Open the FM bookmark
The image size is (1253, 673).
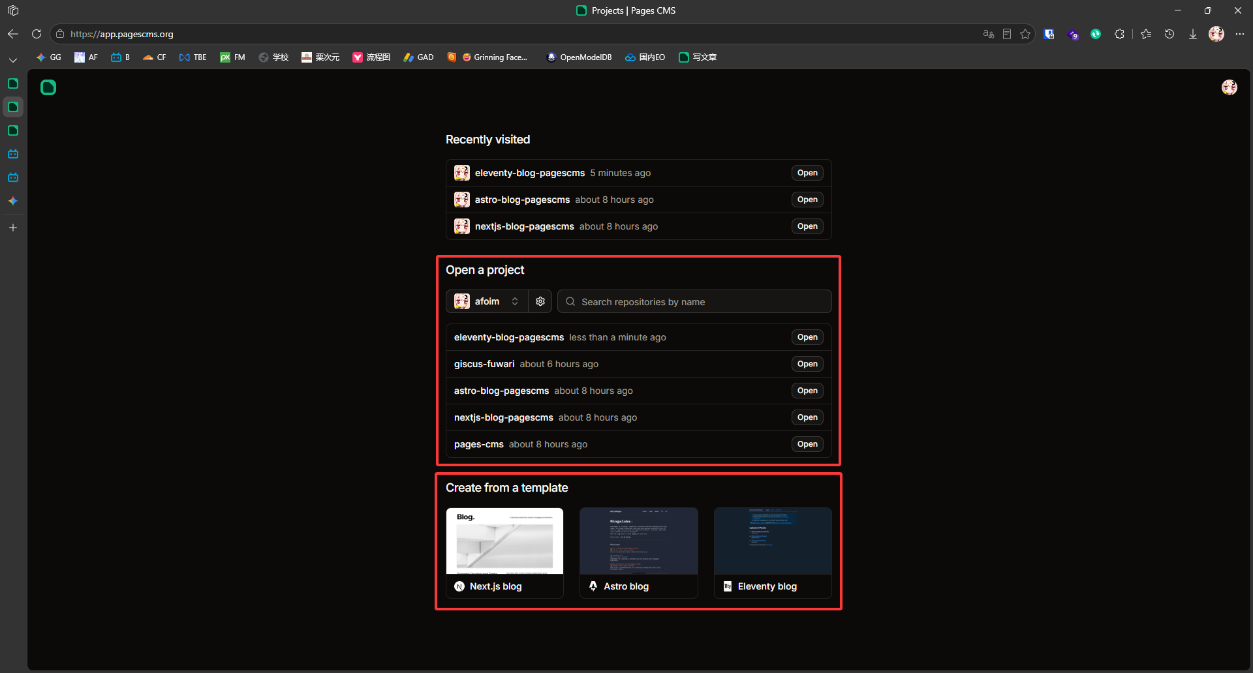click(x=233, y=57)
